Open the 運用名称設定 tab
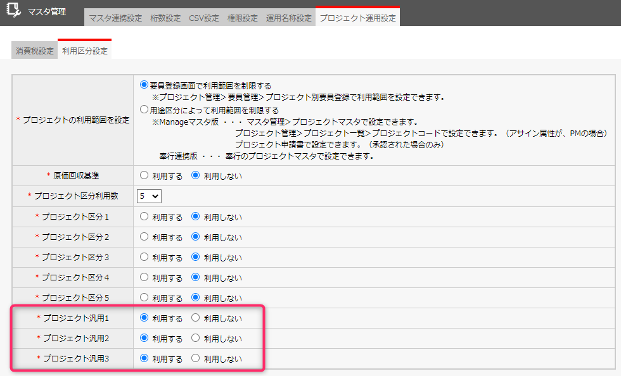This screenshot has height=376, width=621. [x=288, y=18]
